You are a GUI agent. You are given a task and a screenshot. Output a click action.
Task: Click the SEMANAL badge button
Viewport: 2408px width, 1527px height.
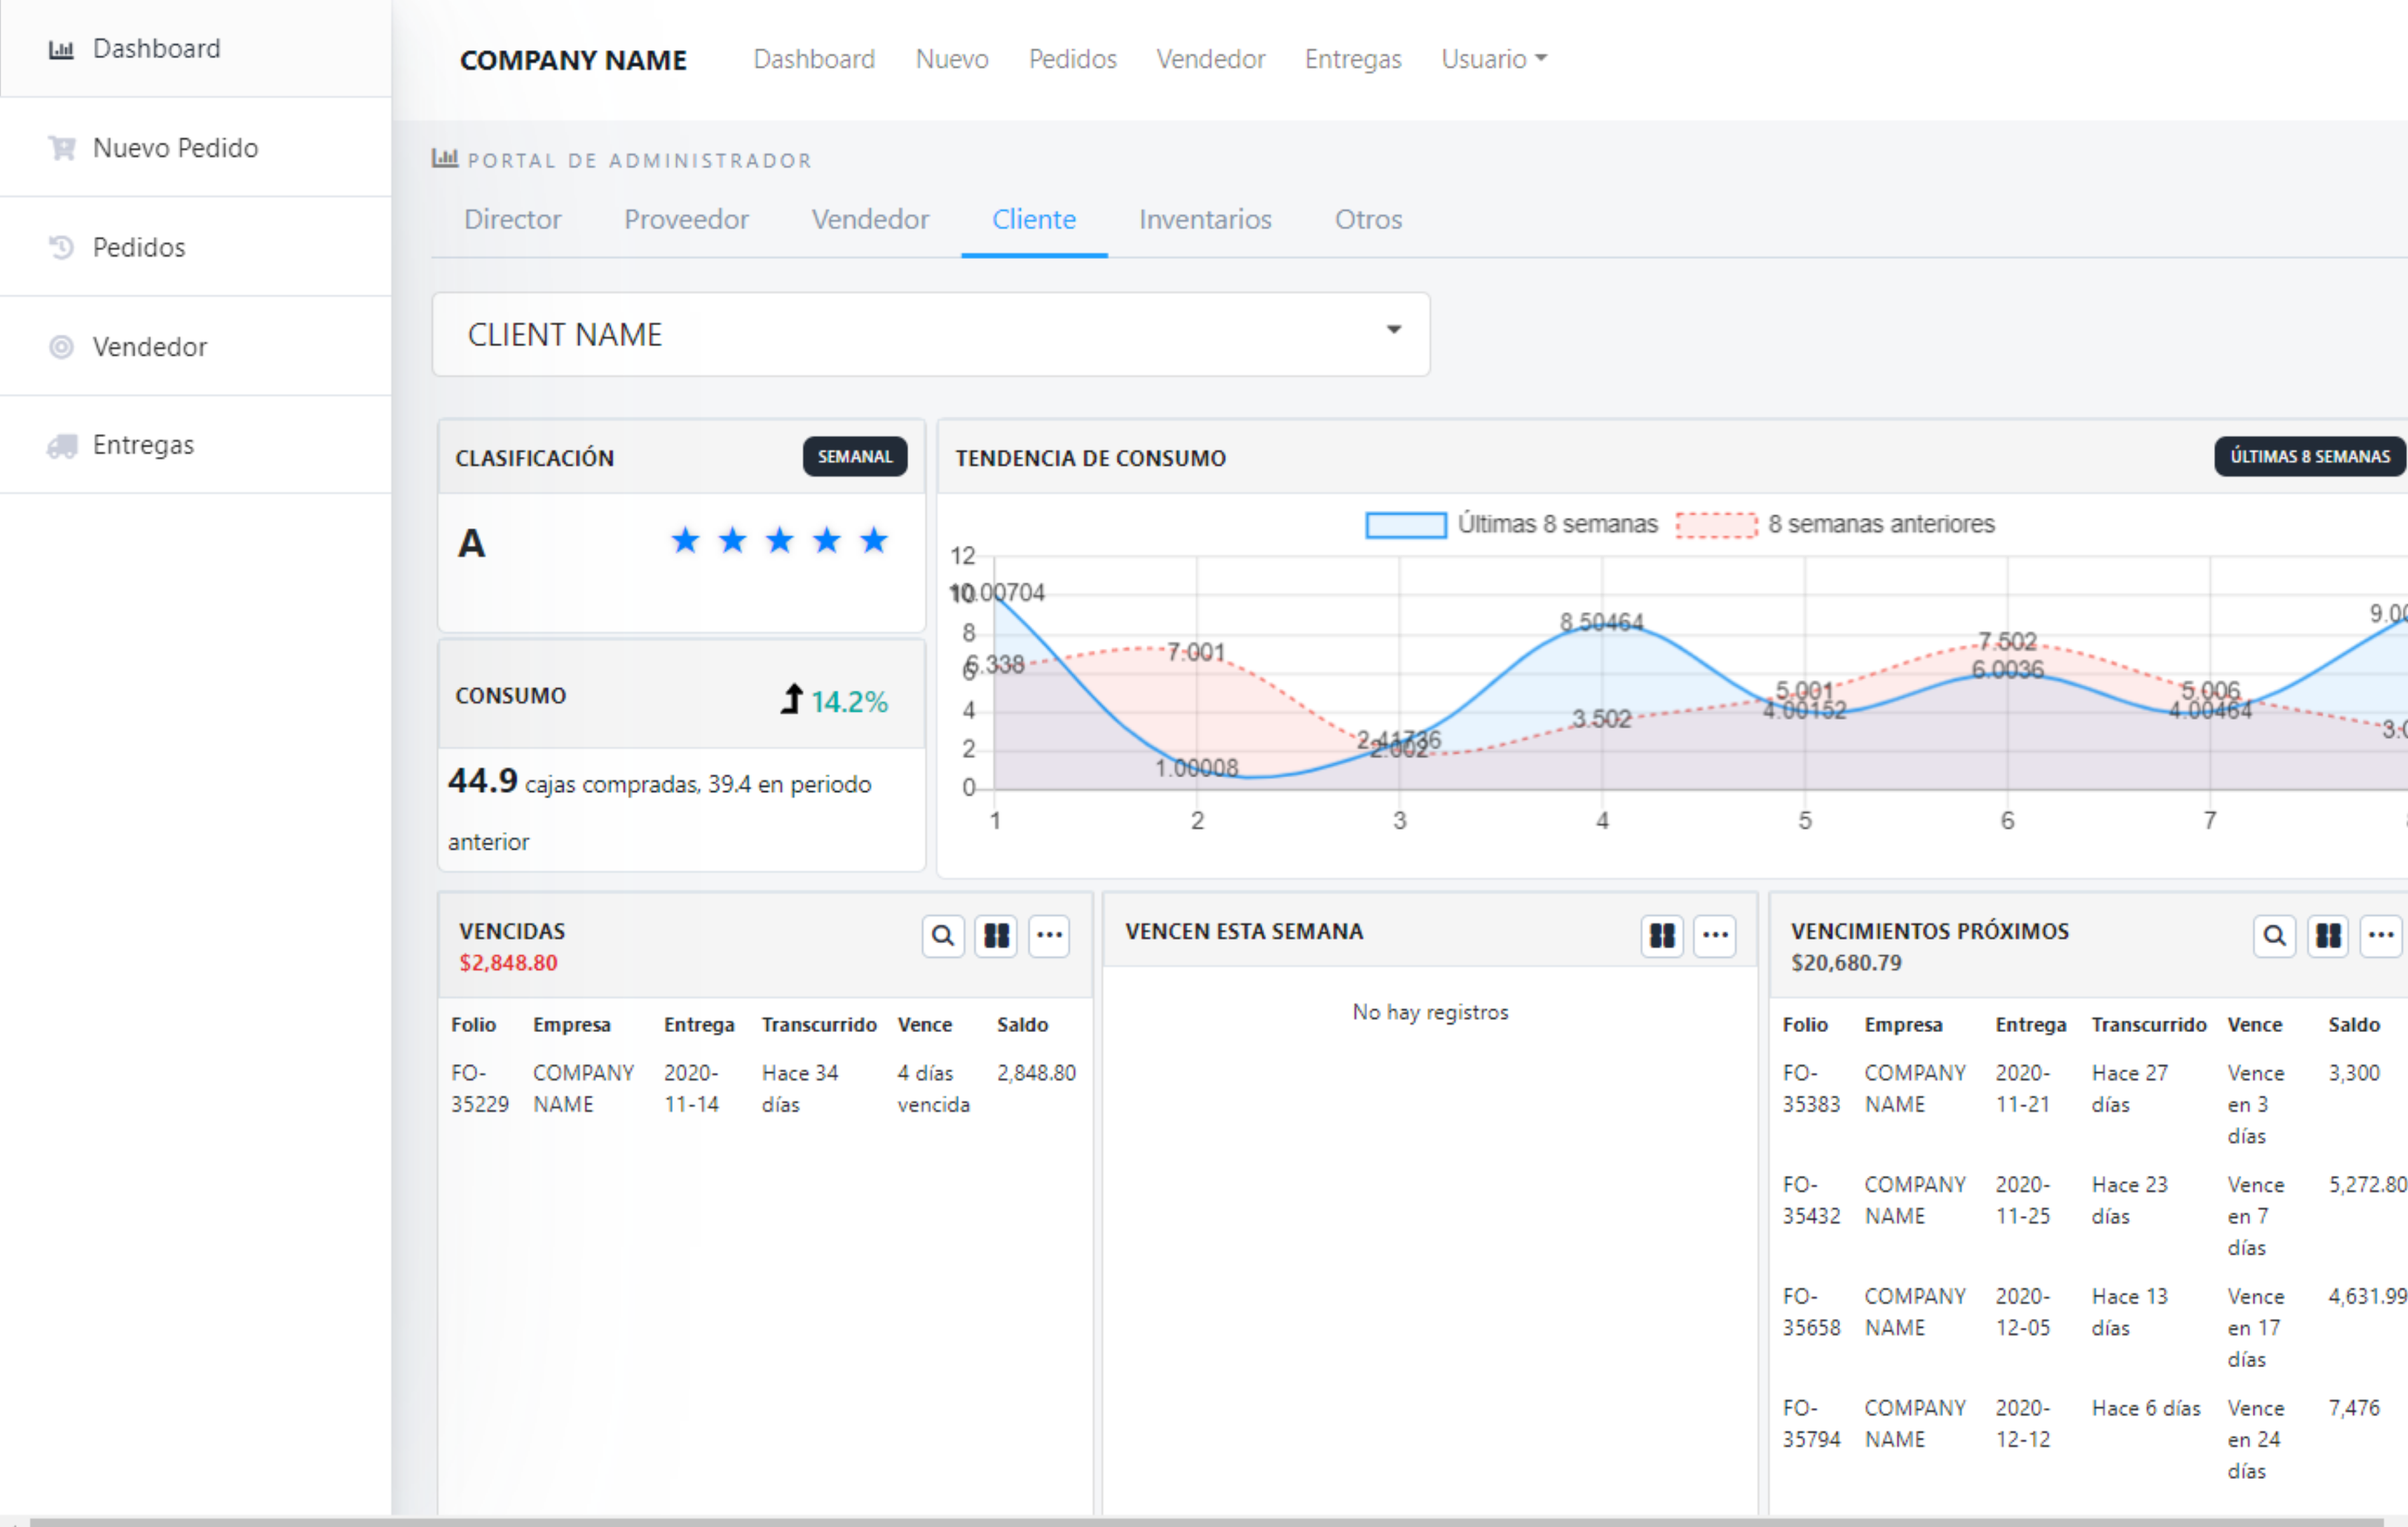pos(855,456)
